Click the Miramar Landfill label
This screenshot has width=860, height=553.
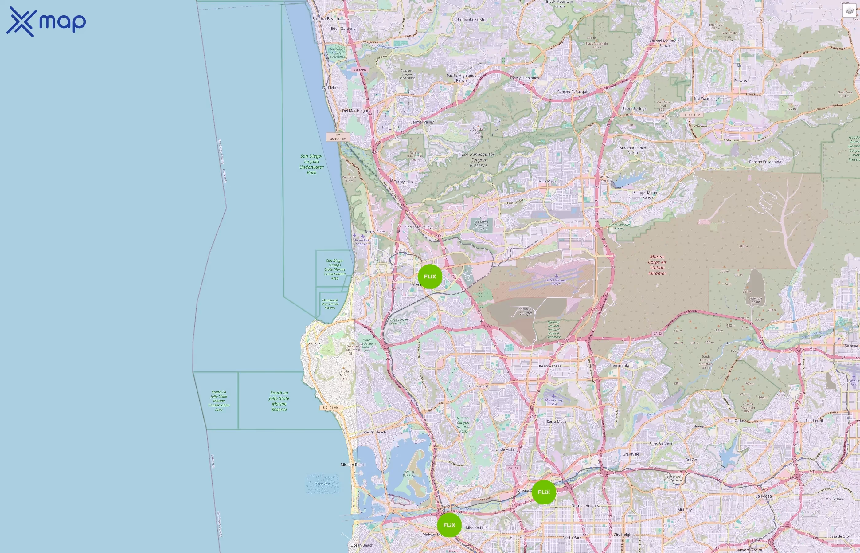tap(526, 311)
